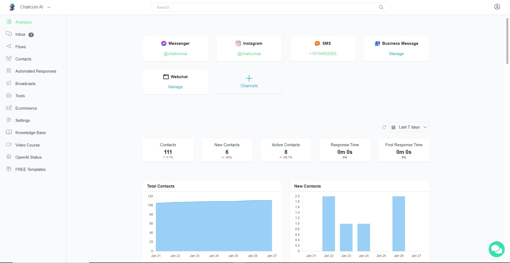This screenshot has width=510, height=263.
Task: Click Manage link under Business Message
Action: [396, 54]
